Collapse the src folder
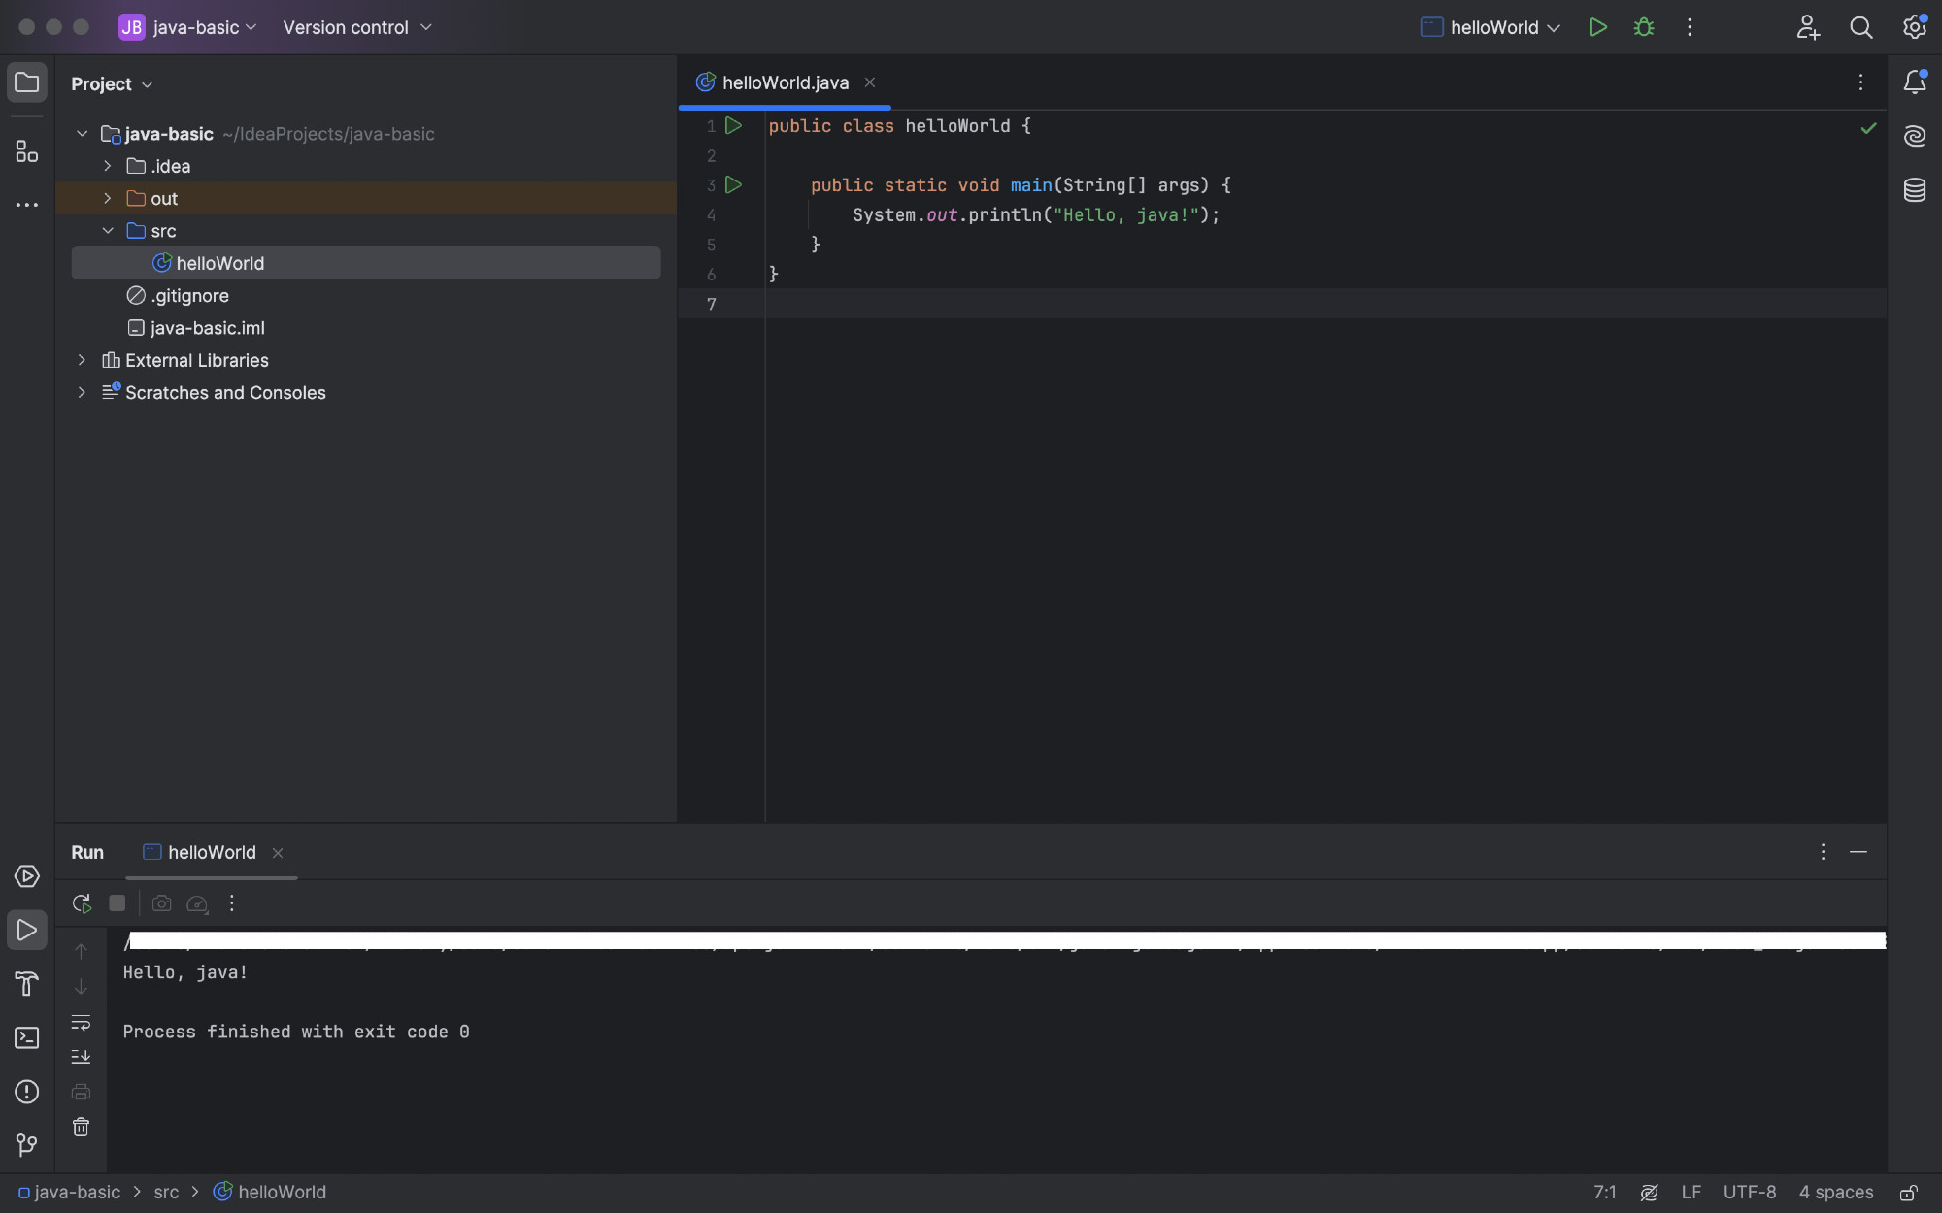This screenshot has height=1213, width=1942. click(108, 231)
